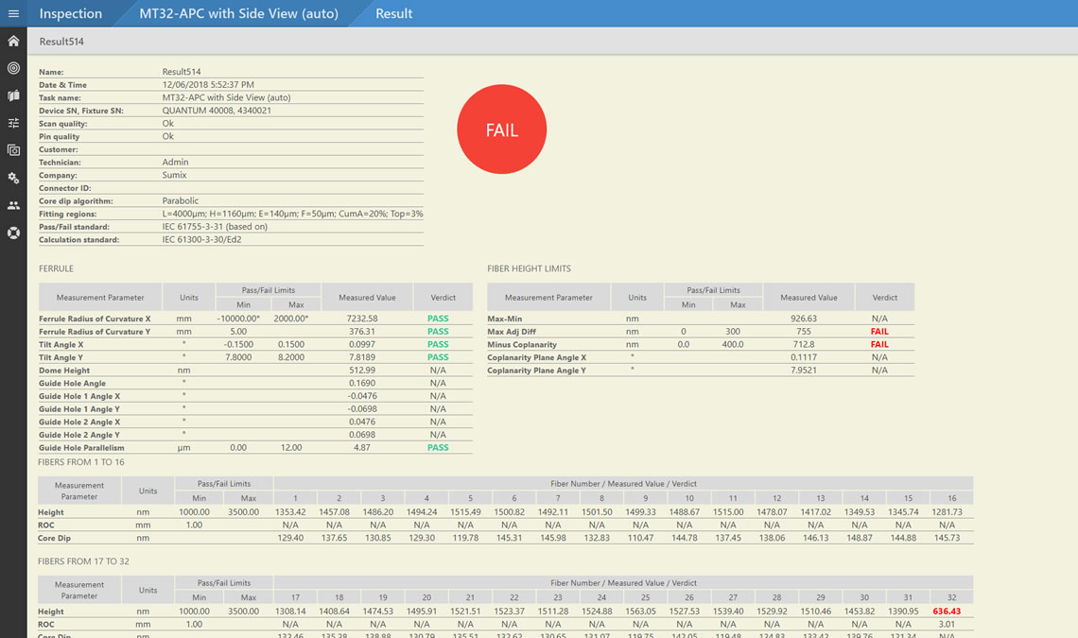The height and width of the screenshot is (638, 1078).
Task: Open the target inspection icon in sidebar
Action: (13, 68)
